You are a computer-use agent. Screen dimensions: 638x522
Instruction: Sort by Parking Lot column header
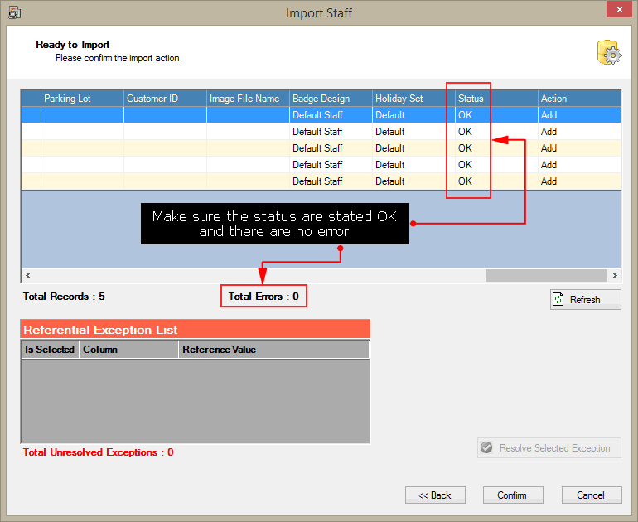click(82, 99)
